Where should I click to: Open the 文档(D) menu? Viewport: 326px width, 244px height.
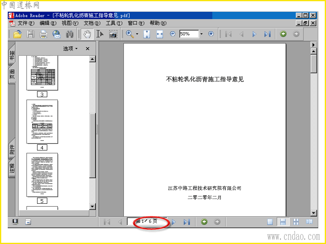tap(92, 23)
